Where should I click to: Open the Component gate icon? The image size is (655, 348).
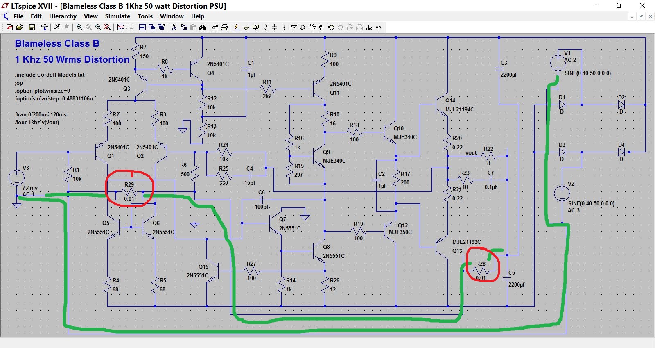[x=303, y=27]
